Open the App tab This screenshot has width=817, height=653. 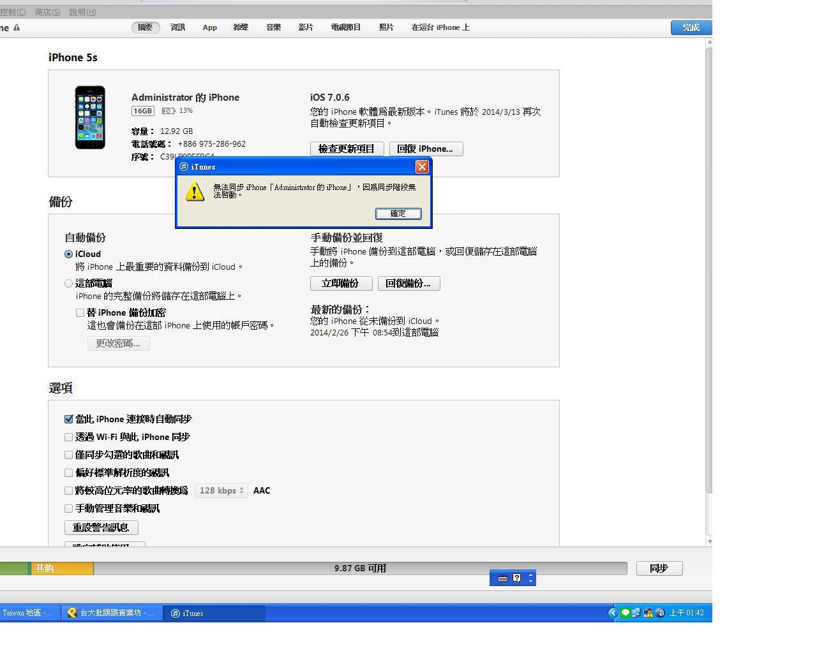(210, 27)
